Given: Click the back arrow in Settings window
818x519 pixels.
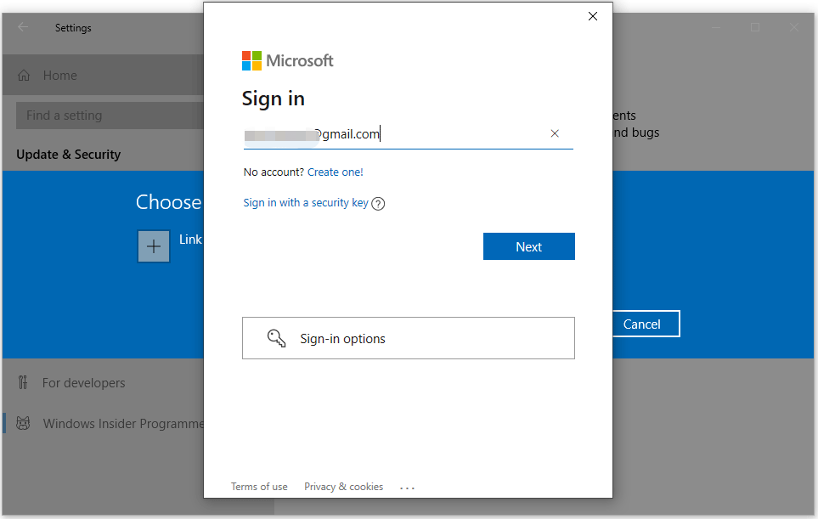Looking at the screenshot, I should click(22, 27).
